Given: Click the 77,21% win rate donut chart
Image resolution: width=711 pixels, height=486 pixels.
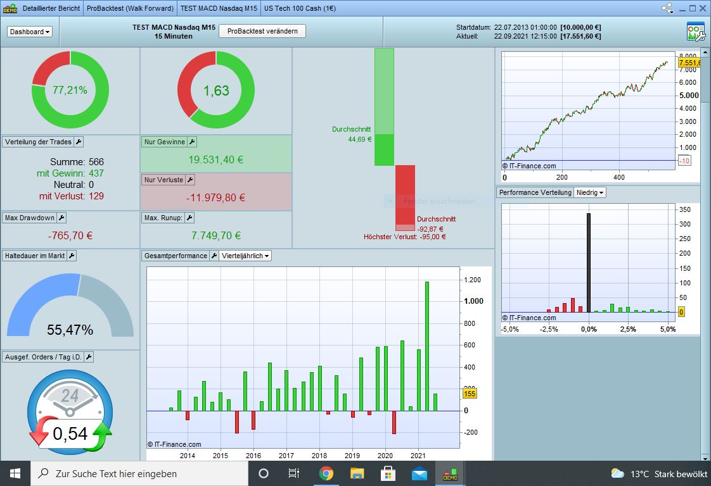Looking at the screenshot, I should click(x=70, y=90).
